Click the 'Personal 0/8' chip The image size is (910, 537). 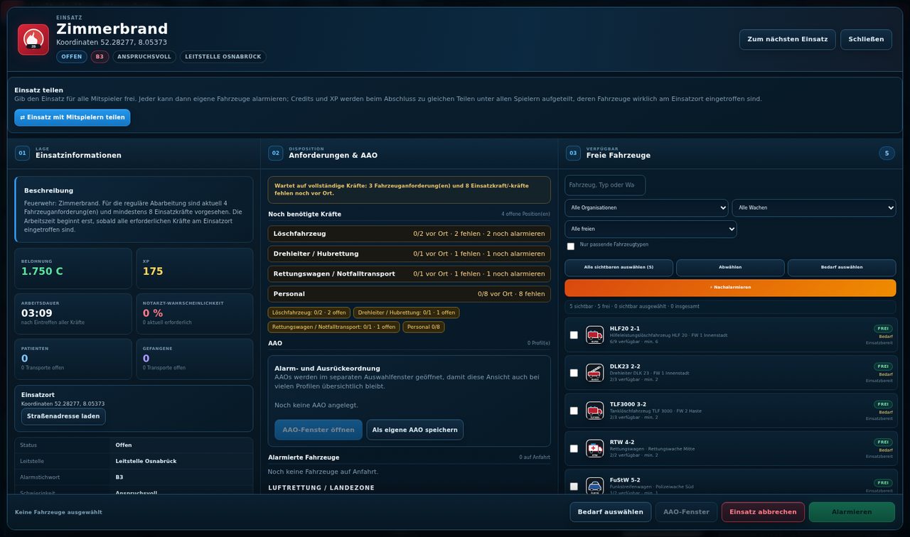[423, 327]
